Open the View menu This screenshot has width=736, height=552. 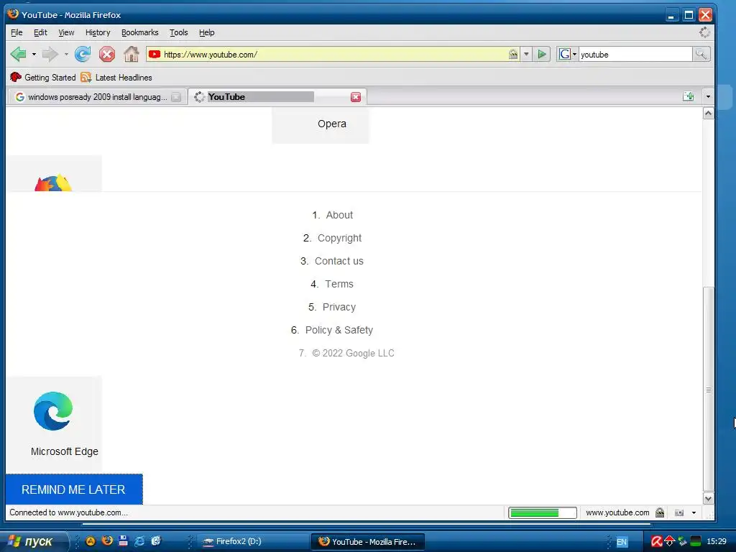(66, 32)
